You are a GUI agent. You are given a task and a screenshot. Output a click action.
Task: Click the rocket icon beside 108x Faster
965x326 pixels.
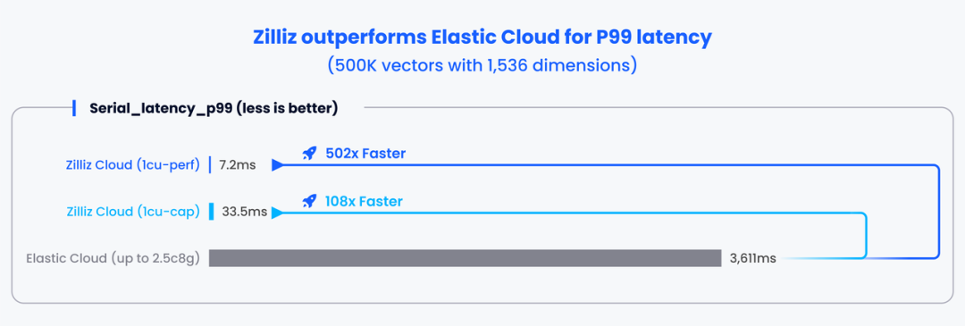[x=309, y=201]
